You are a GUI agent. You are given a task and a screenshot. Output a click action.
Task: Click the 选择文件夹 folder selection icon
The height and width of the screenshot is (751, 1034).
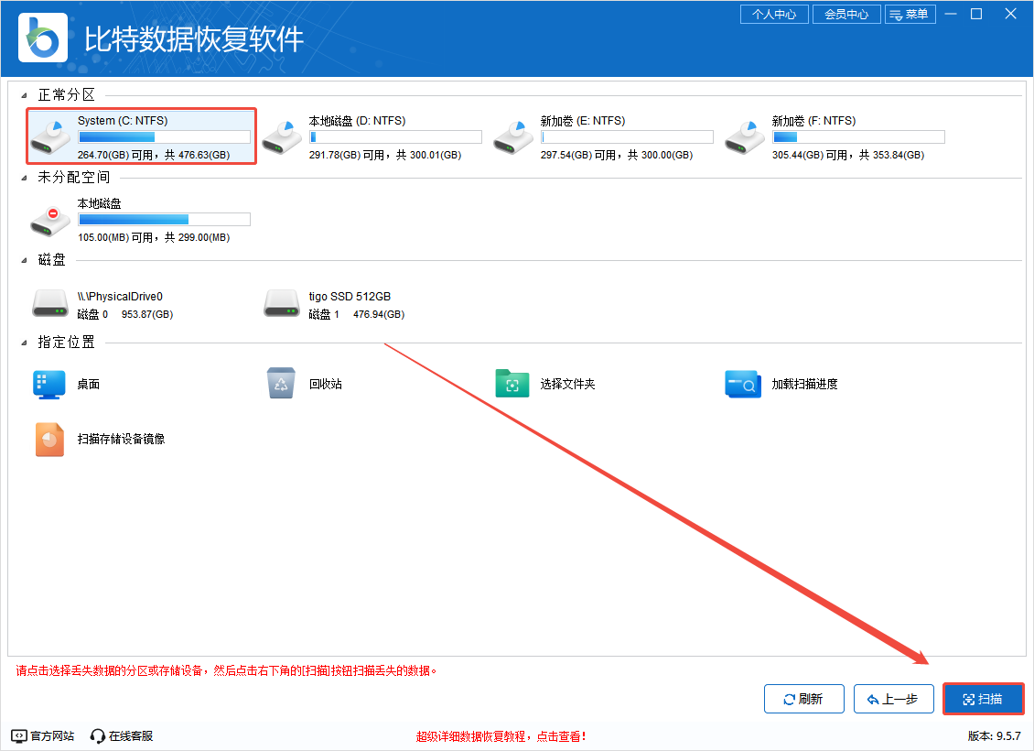click(x=512, y=383)
